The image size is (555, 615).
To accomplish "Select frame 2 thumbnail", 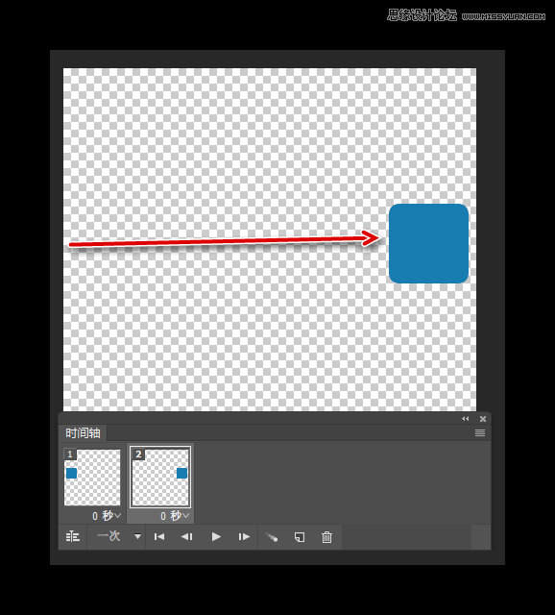I will (160, 478).
